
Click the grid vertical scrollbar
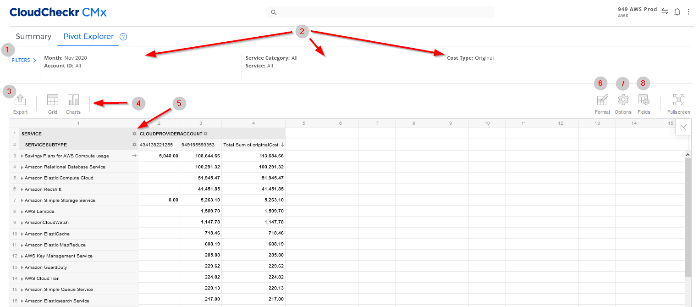pyautogui.click(x=688, y=218)
